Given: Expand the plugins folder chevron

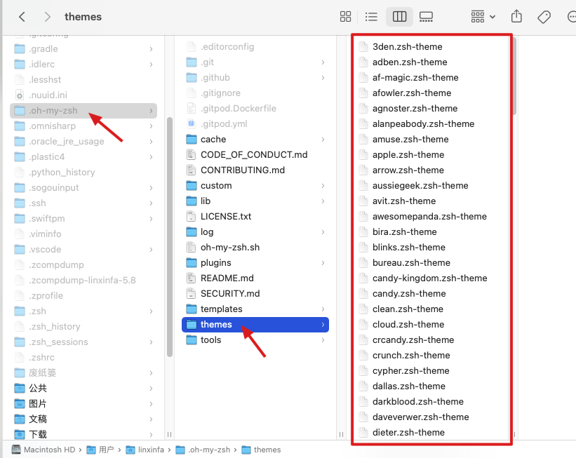Looking at the screenshot, I should point(323,262).
